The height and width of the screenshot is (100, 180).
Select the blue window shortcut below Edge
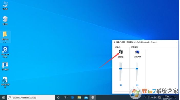[5, 66]
